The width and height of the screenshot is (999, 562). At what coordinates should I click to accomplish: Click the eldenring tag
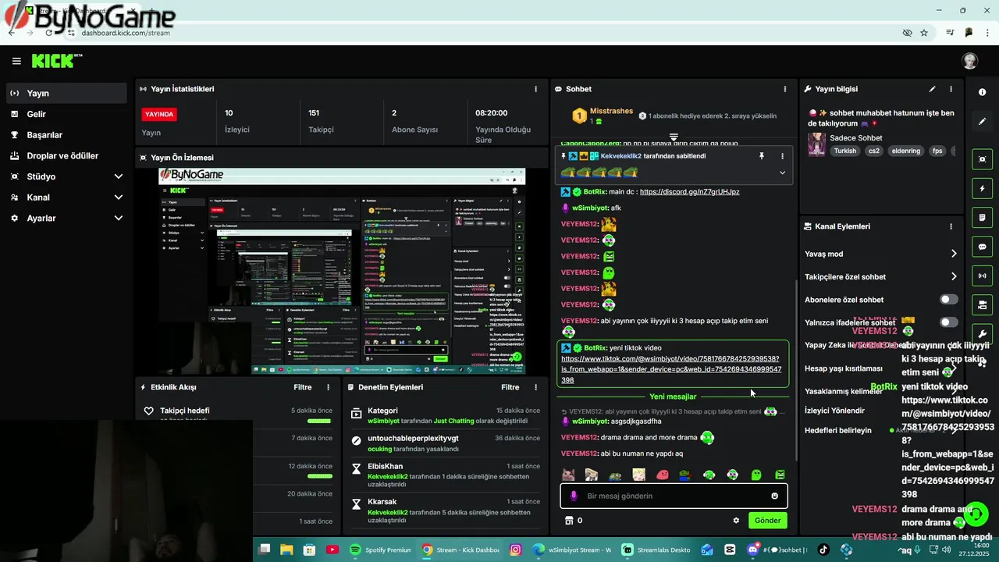[x=905, y=151]
